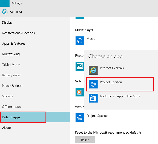158x144 pixels.
Task: Click the Video player app icon
Action: (80, 92)
